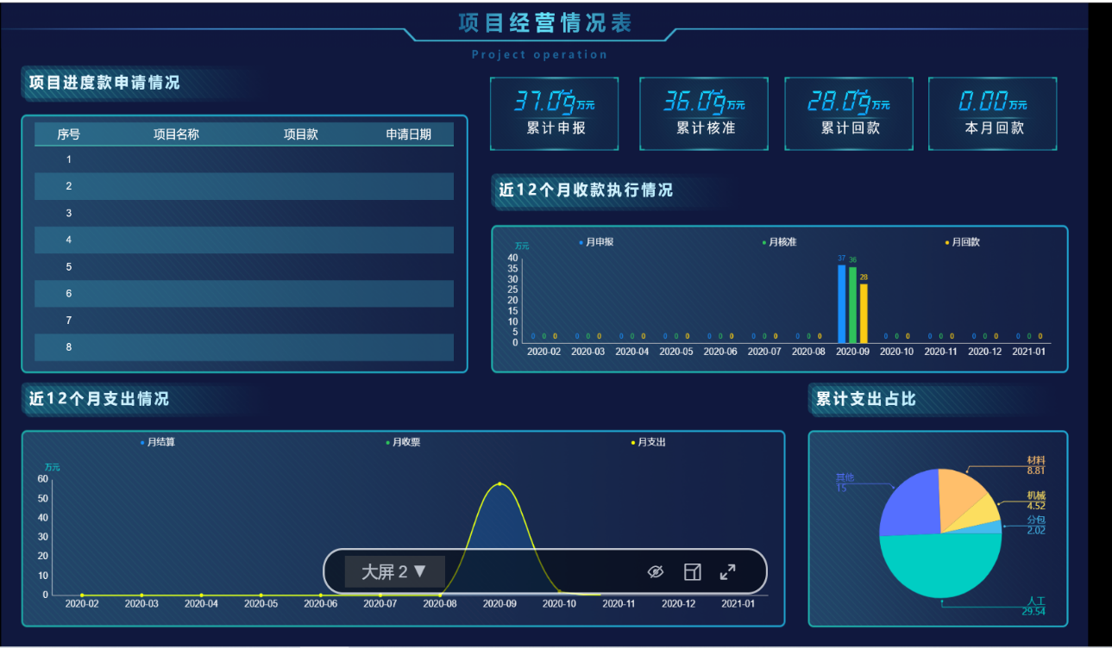Select table row number 7
Viewport: 1112px width, 648px height.
coord(244,321)
